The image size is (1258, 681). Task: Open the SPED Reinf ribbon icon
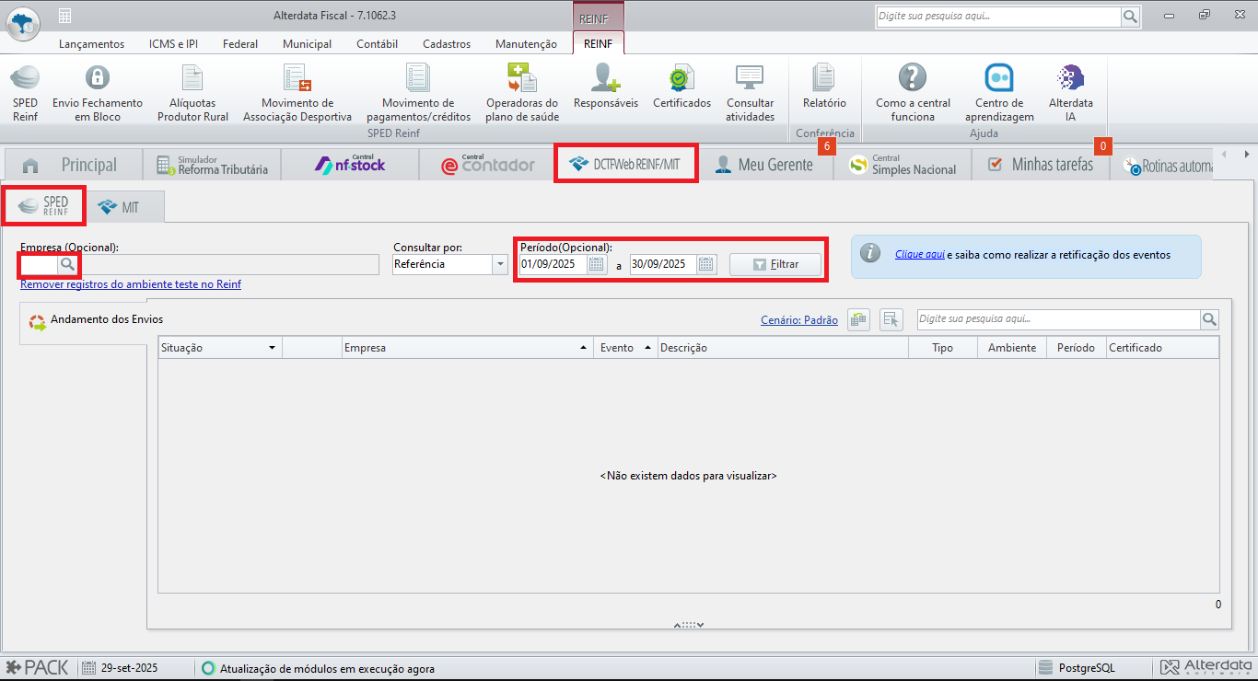point(26,93)
